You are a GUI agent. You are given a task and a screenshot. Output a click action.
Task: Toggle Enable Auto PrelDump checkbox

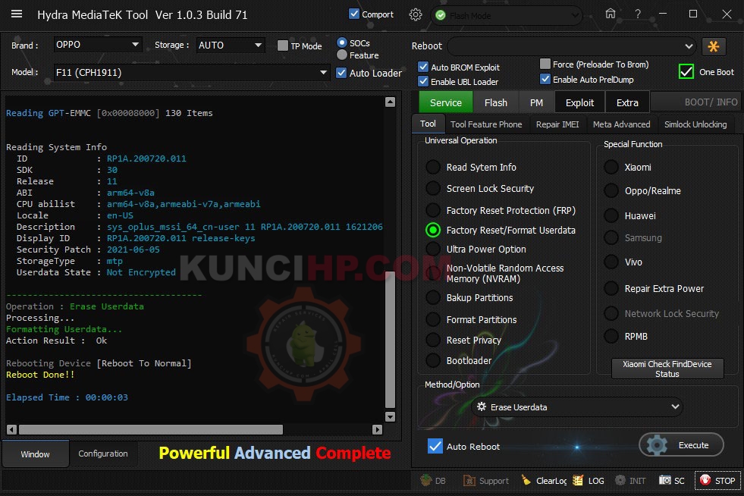545,79
